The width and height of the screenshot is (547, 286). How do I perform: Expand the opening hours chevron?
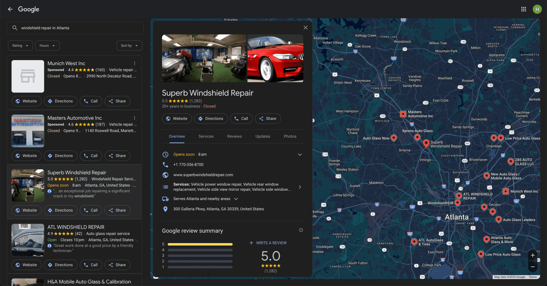click(300, 155)
